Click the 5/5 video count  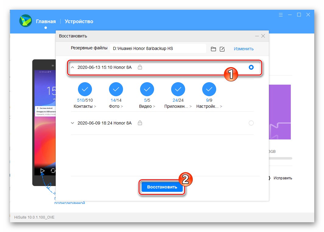pos(147,100)
